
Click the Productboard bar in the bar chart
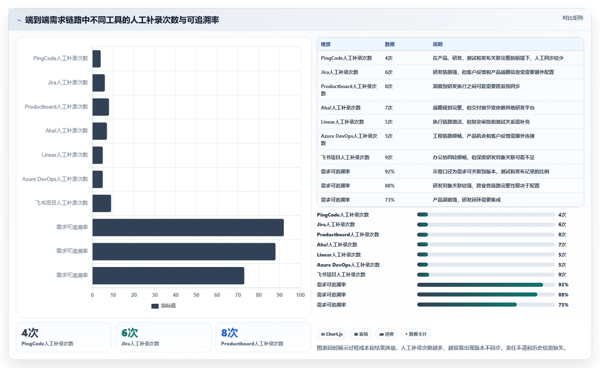click(101, 107)
